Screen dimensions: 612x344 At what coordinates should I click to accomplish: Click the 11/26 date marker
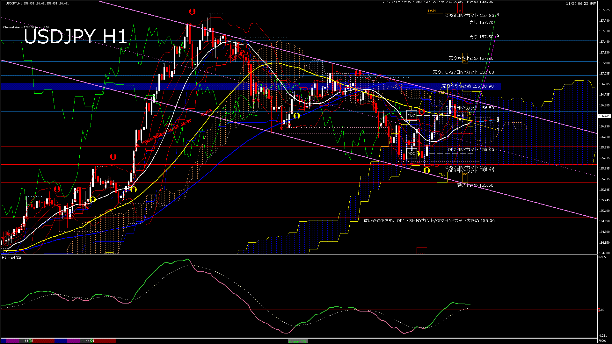click(x=29, y=341)
